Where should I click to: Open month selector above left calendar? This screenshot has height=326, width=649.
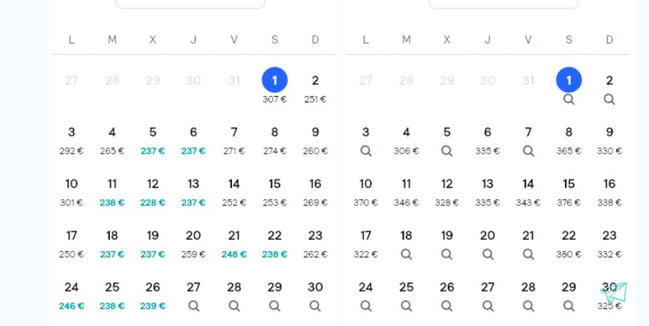pyautogui.click(x=191, y=4)
